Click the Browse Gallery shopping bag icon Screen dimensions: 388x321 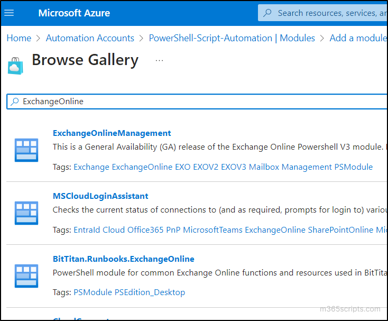15,67
